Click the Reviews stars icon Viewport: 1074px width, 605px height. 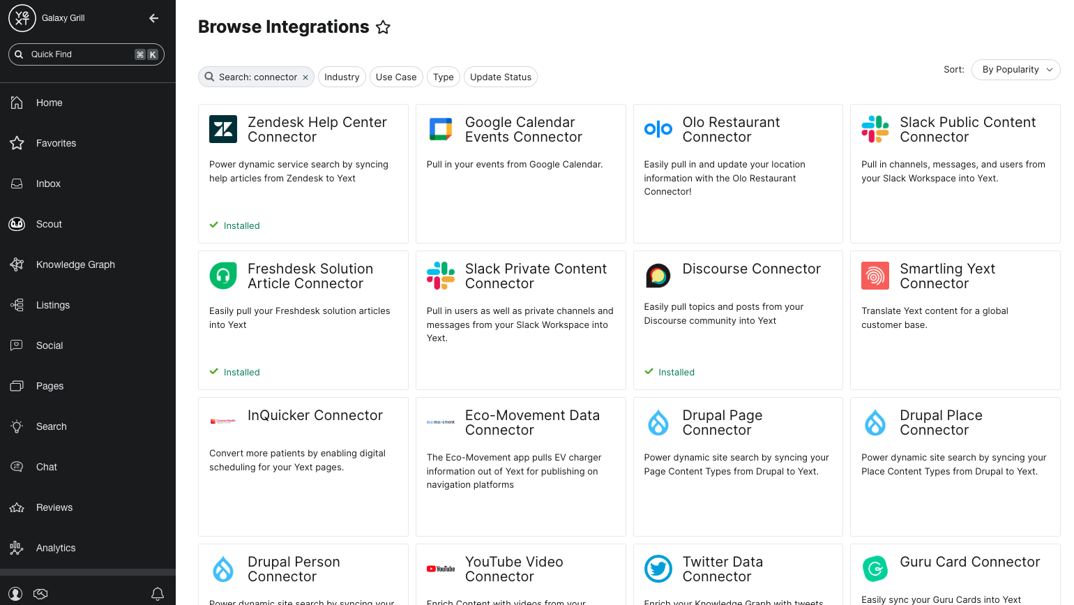17,507
